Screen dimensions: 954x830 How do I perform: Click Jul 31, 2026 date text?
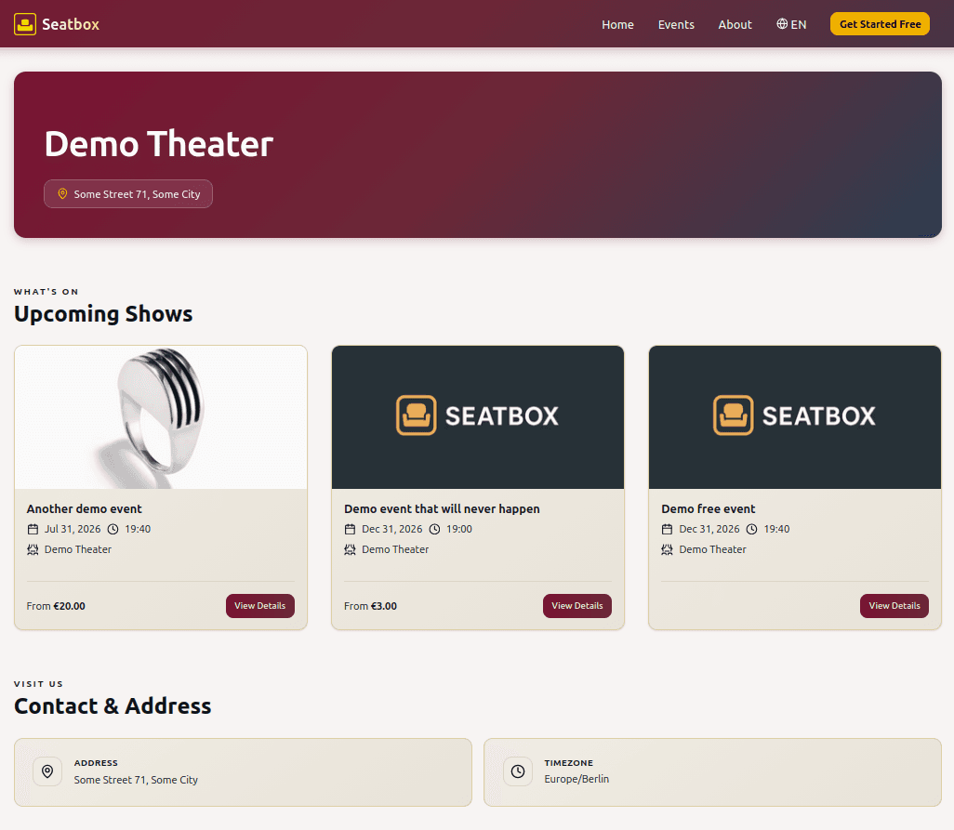tap(73, 529)
